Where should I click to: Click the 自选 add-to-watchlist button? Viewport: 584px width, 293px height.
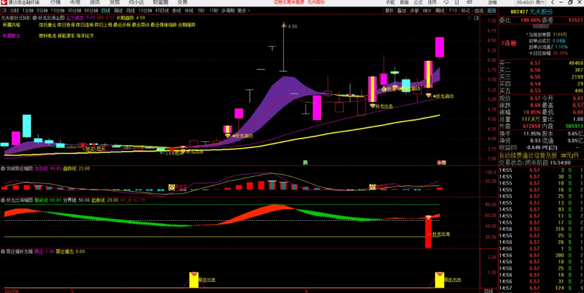478,11
